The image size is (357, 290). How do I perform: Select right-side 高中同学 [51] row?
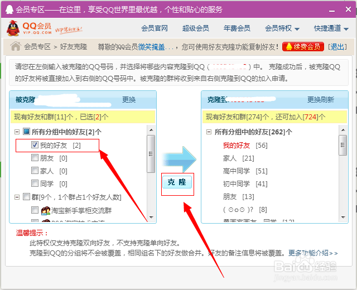245,171
